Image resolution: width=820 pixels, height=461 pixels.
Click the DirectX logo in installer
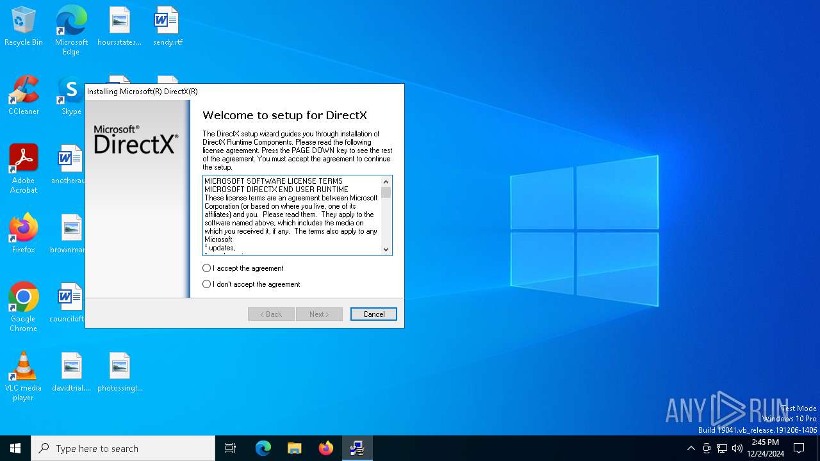tap(136, 139)
